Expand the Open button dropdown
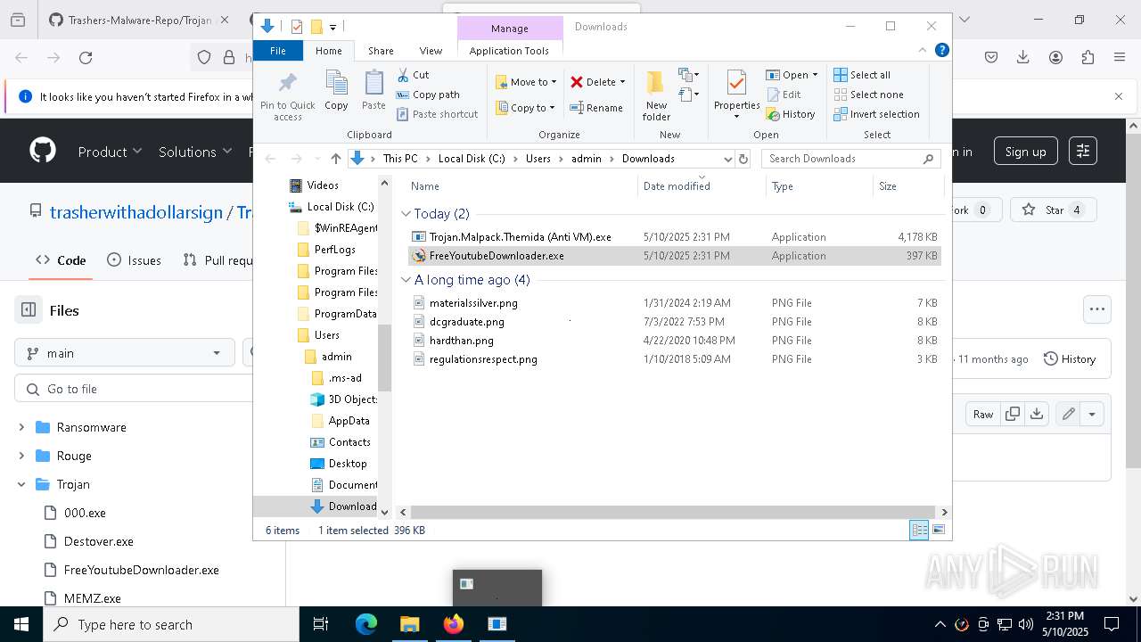Viewport: 1141px width, 642px height. coord(815,75)
